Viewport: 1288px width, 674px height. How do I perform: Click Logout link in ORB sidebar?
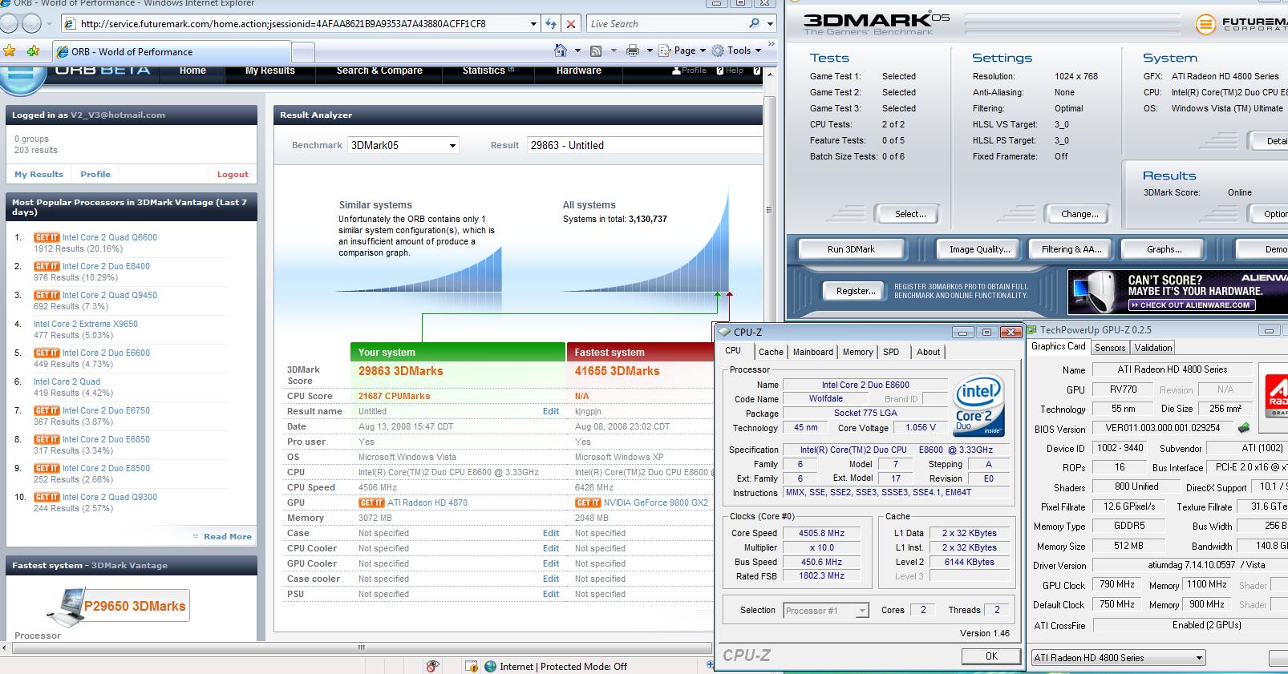pos(233,174)
